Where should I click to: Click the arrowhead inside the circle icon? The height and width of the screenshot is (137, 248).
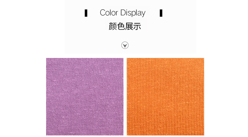coord(125,46)
